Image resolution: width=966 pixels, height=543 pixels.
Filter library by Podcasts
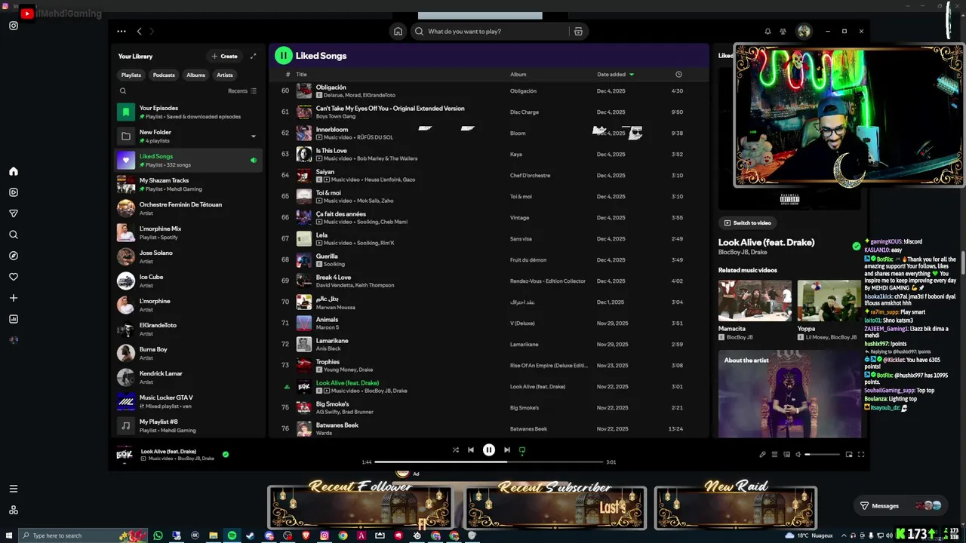coord(164,75)
